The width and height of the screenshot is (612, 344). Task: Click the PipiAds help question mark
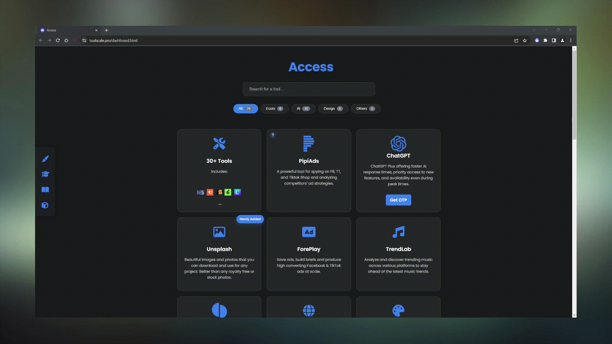273,135
